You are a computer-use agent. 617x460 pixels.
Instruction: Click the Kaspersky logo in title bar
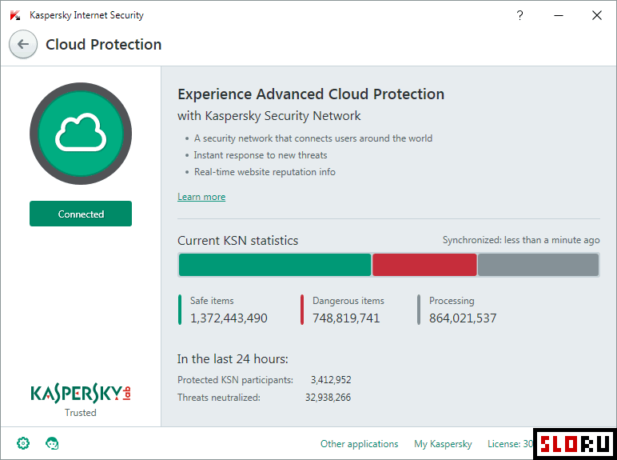(x=15, y=15)
